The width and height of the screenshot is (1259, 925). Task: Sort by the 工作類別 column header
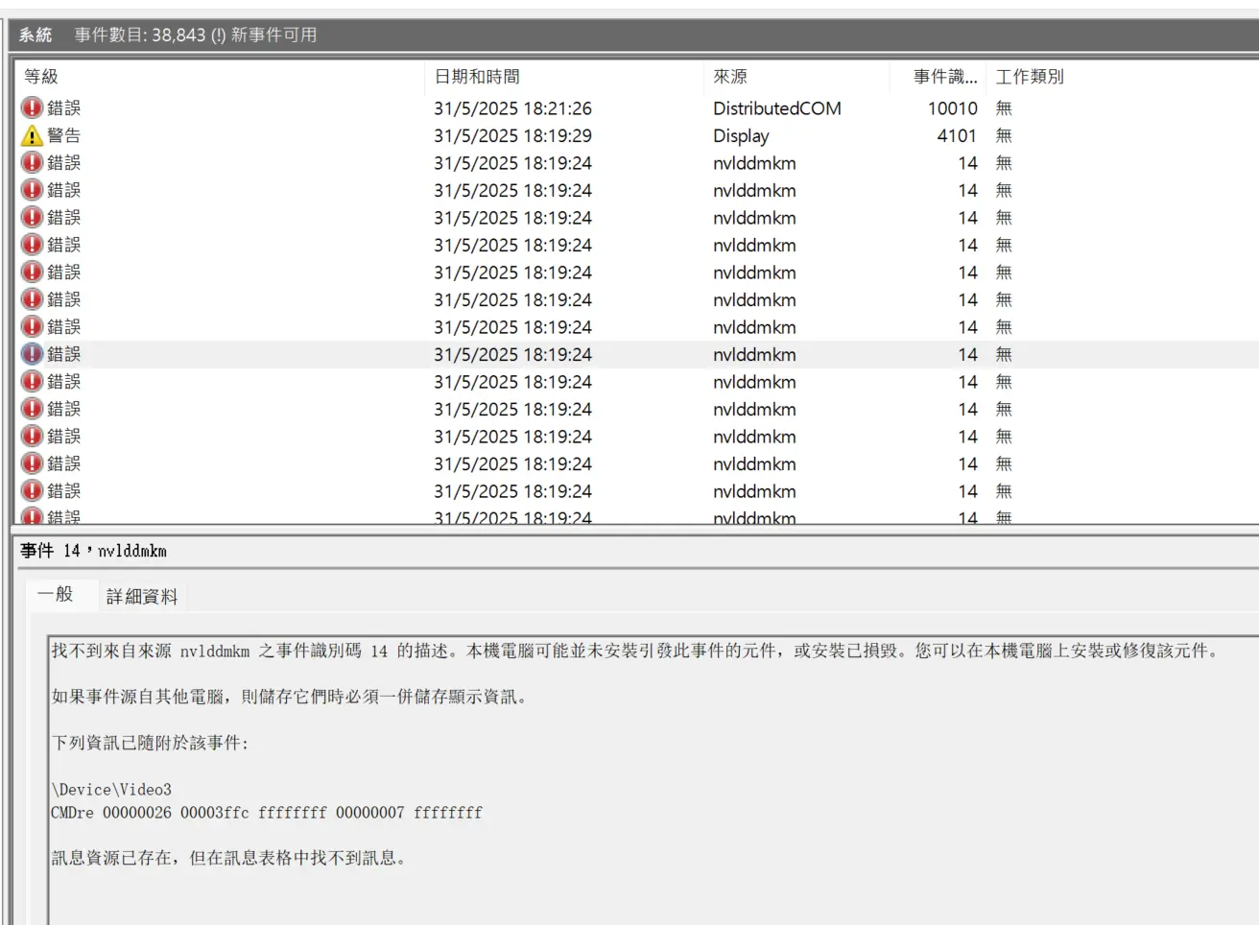1030,77
